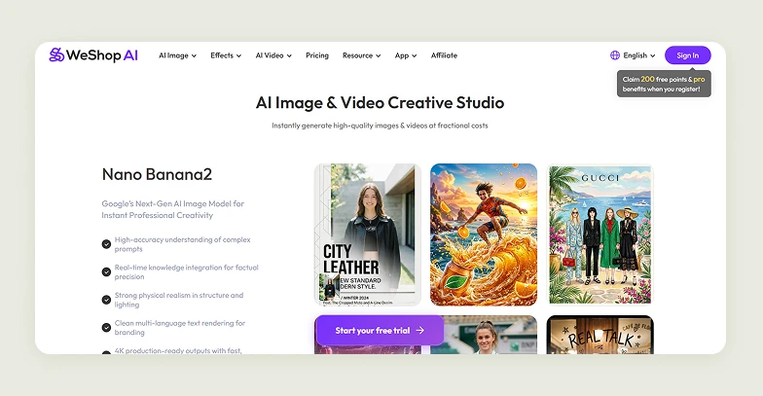Expand the Effects chevron arrow
Screen dimensions: 763x396
pos(239,56)
